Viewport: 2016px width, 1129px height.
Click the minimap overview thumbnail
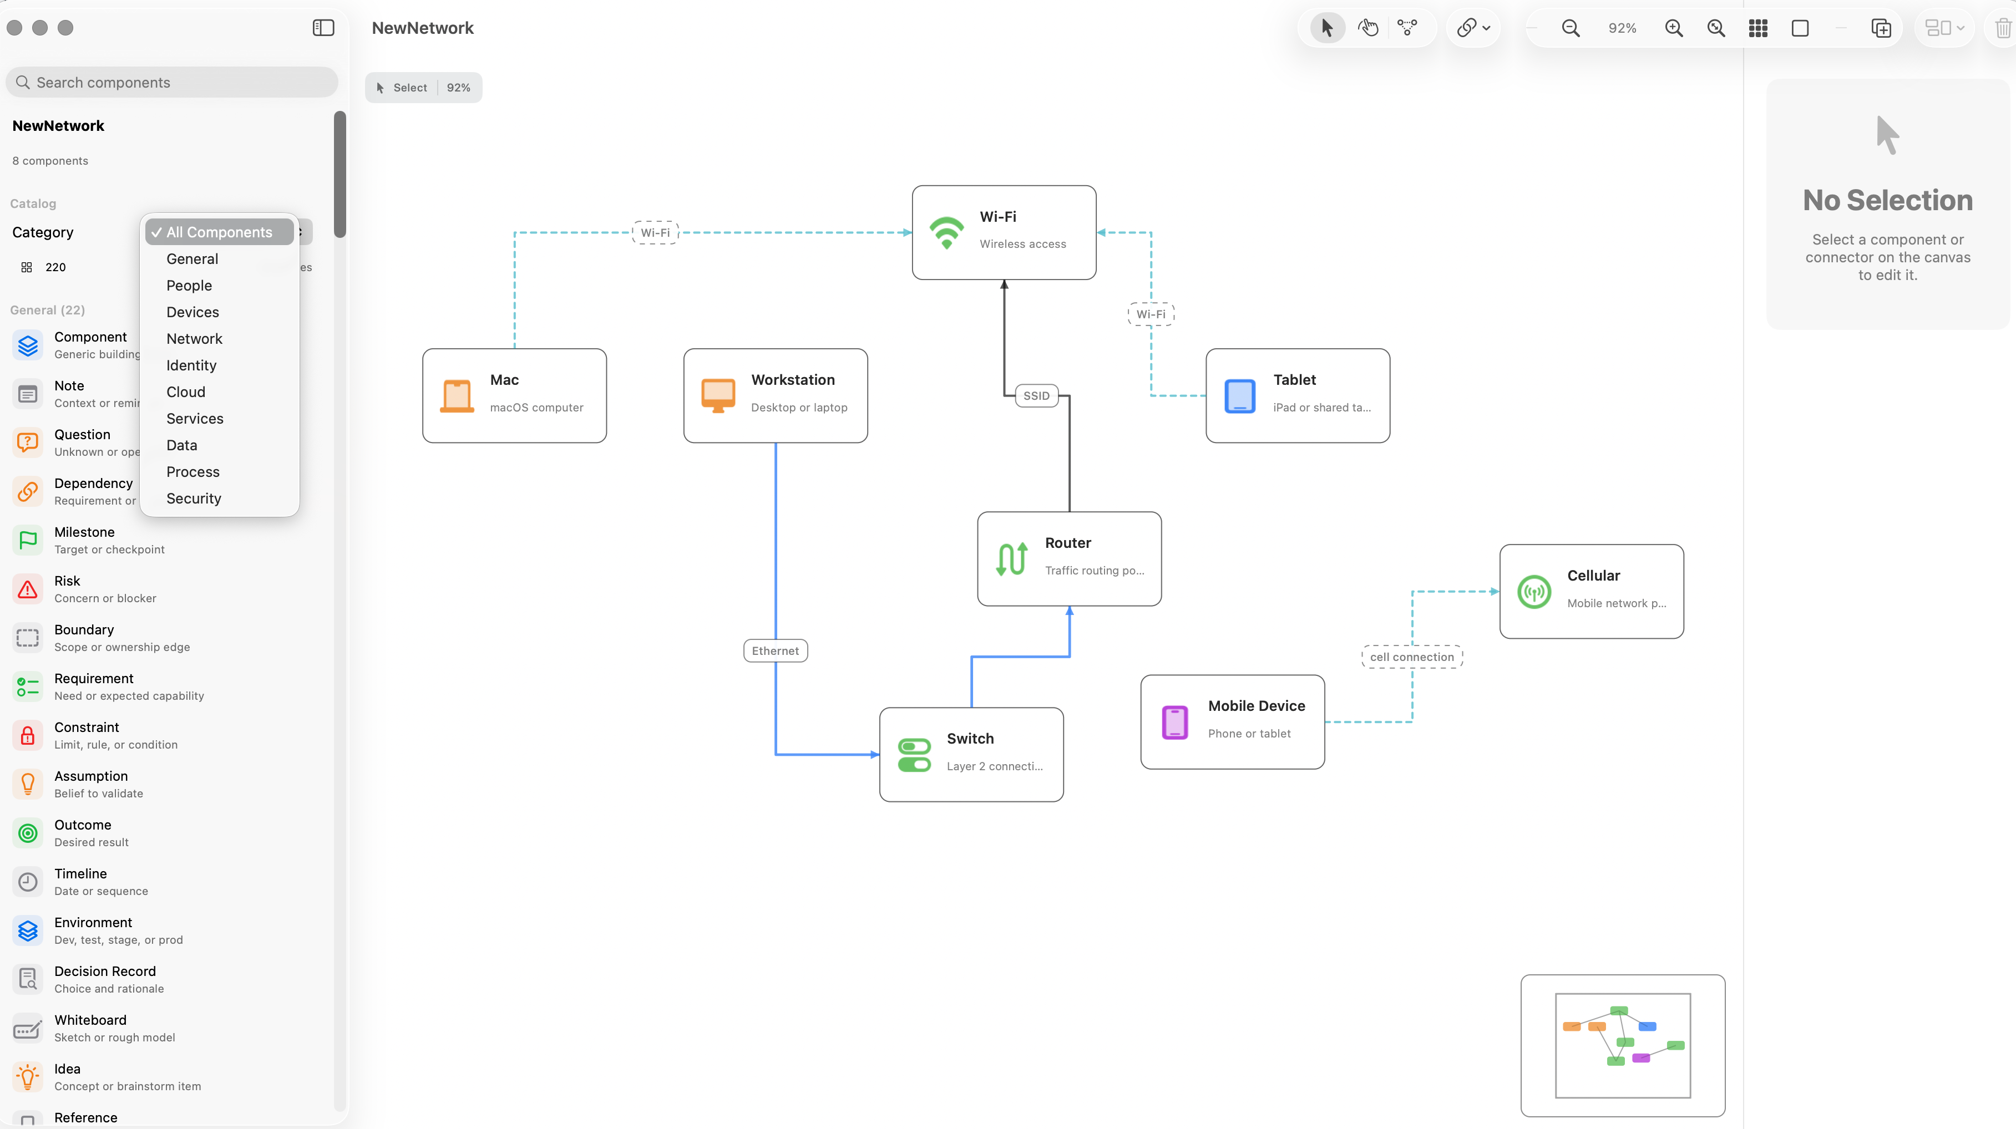[1622, 1045]
